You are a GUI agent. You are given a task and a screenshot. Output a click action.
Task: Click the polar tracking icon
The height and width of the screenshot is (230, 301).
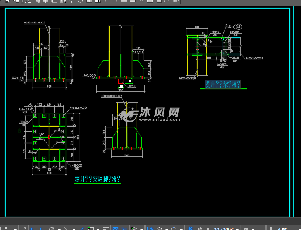click(52, 229)
